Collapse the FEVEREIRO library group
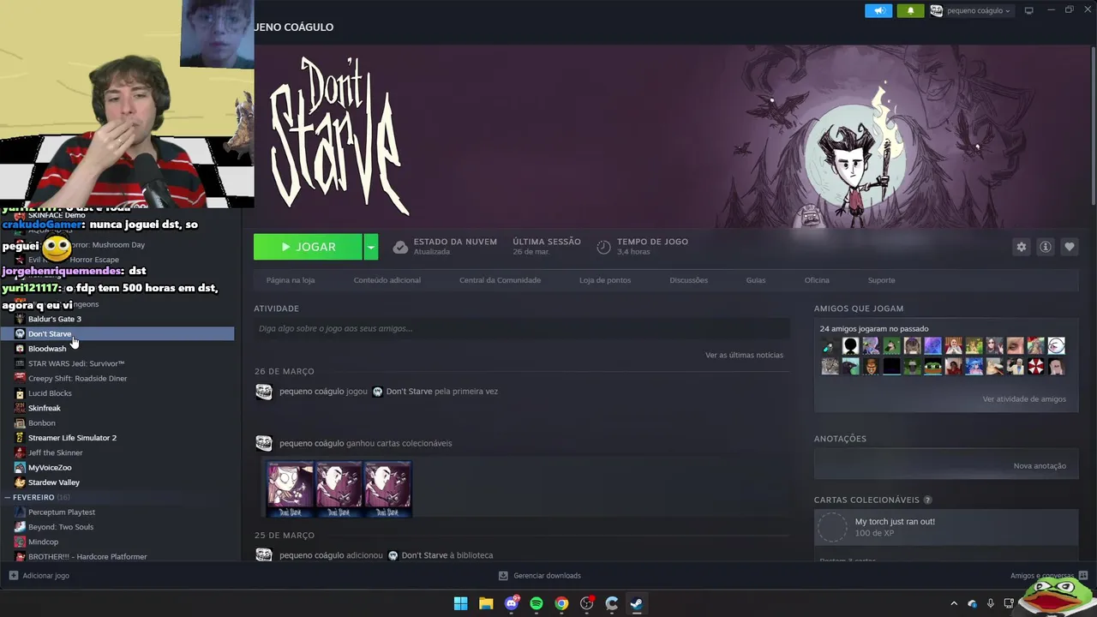The width and height of the screenshot is (1097, 617). tap(7, 497)
